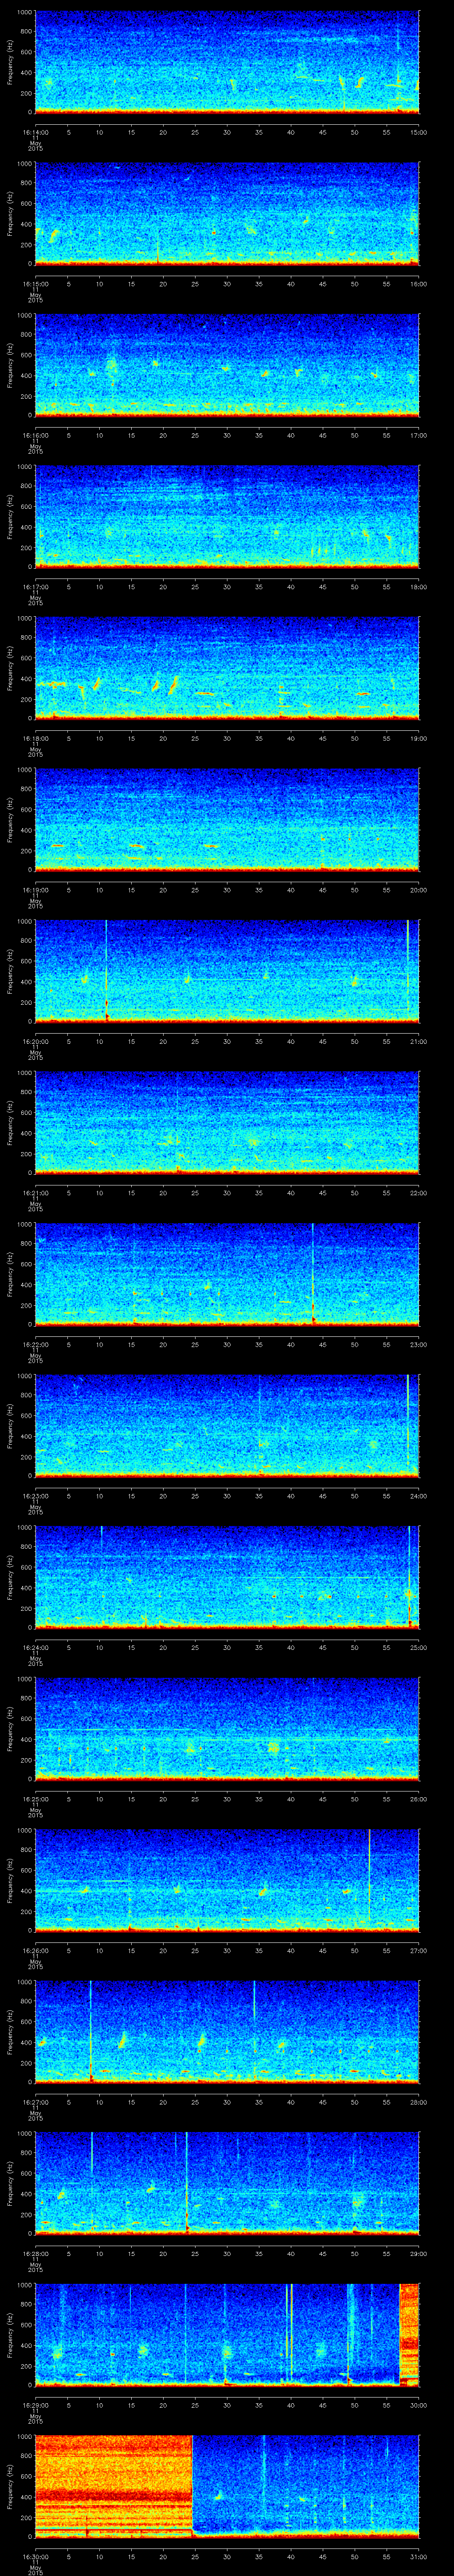Click the spectrogram panel starting at 16:18:00
This screenshot has height=2576, width=454.
point(227,668)
